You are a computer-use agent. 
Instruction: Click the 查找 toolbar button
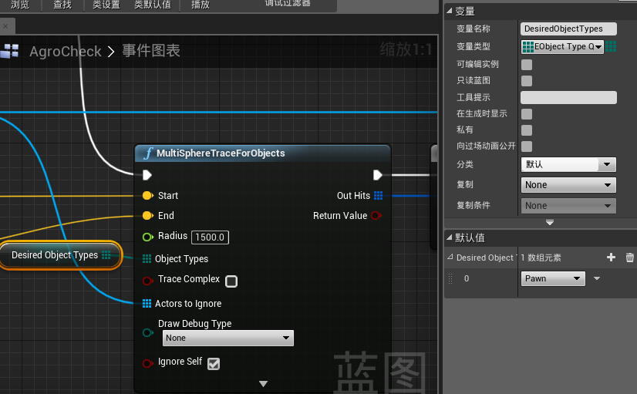[x=62, y=5]
